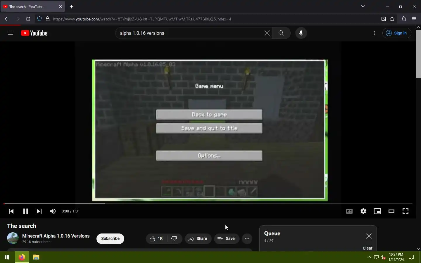Click the page vertical scrollbar thumb
421x263 pixels.
[x=418, y=54]
